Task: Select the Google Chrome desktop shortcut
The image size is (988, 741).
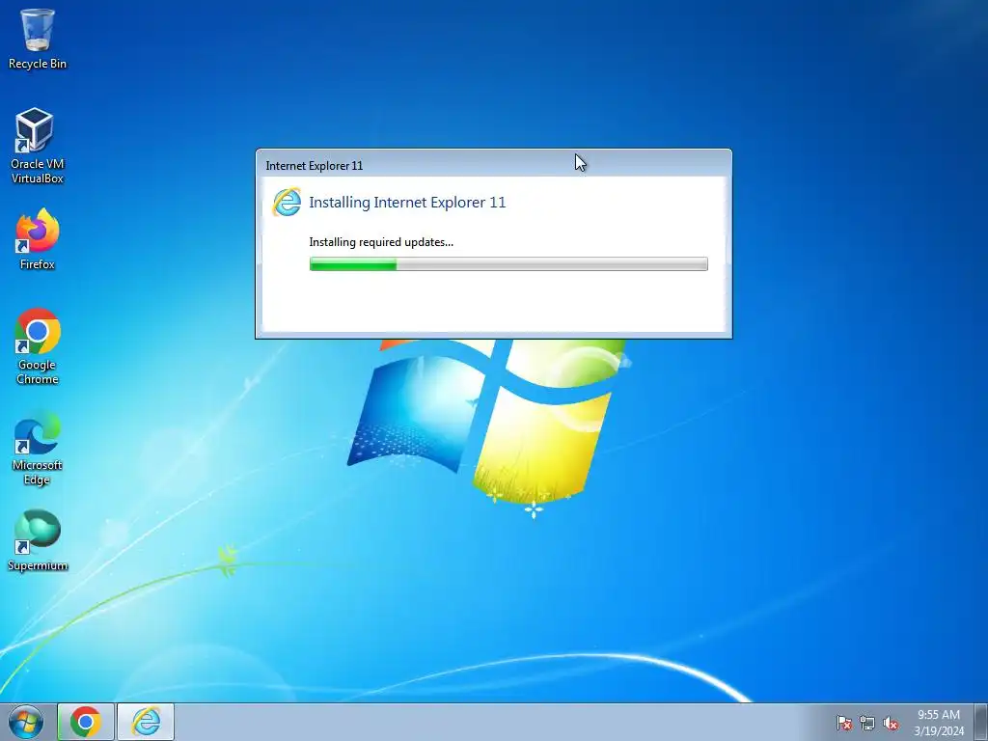Action: [x=38, y=346]
